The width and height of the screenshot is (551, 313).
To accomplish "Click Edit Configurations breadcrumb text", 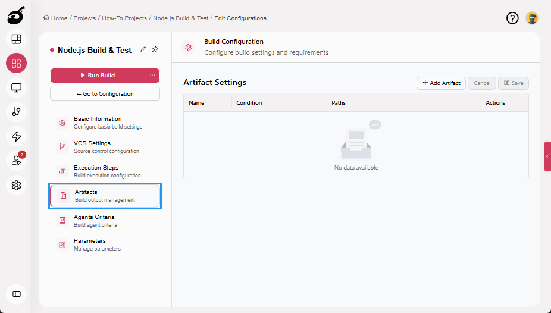I will point(240,18).
